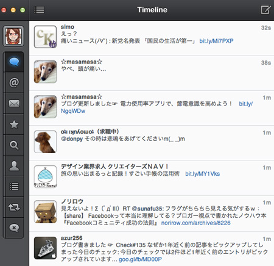The width and height of the screenshot is (274, 266).
Task: Open the muted/filtered bubble icon with x
Action: [14, 228]
